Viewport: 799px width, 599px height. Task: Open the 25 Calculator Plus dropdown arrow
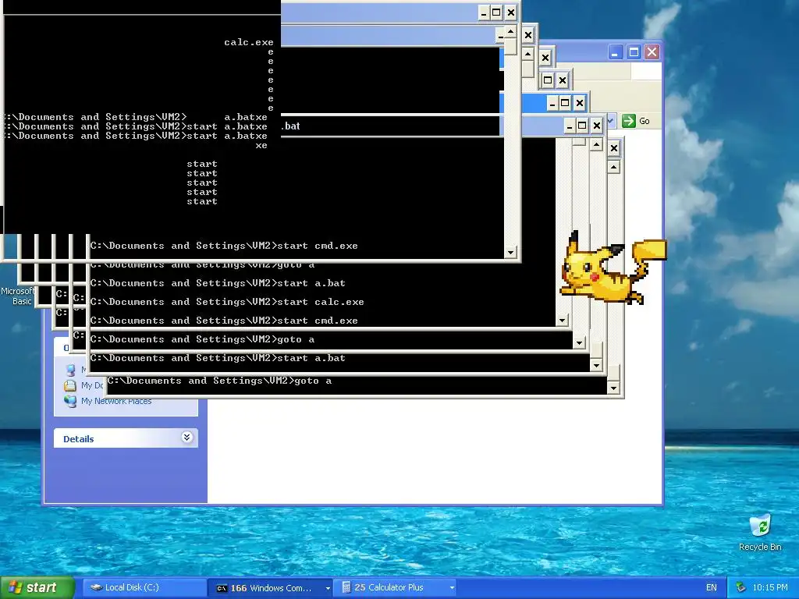click(x=452, y=588)
